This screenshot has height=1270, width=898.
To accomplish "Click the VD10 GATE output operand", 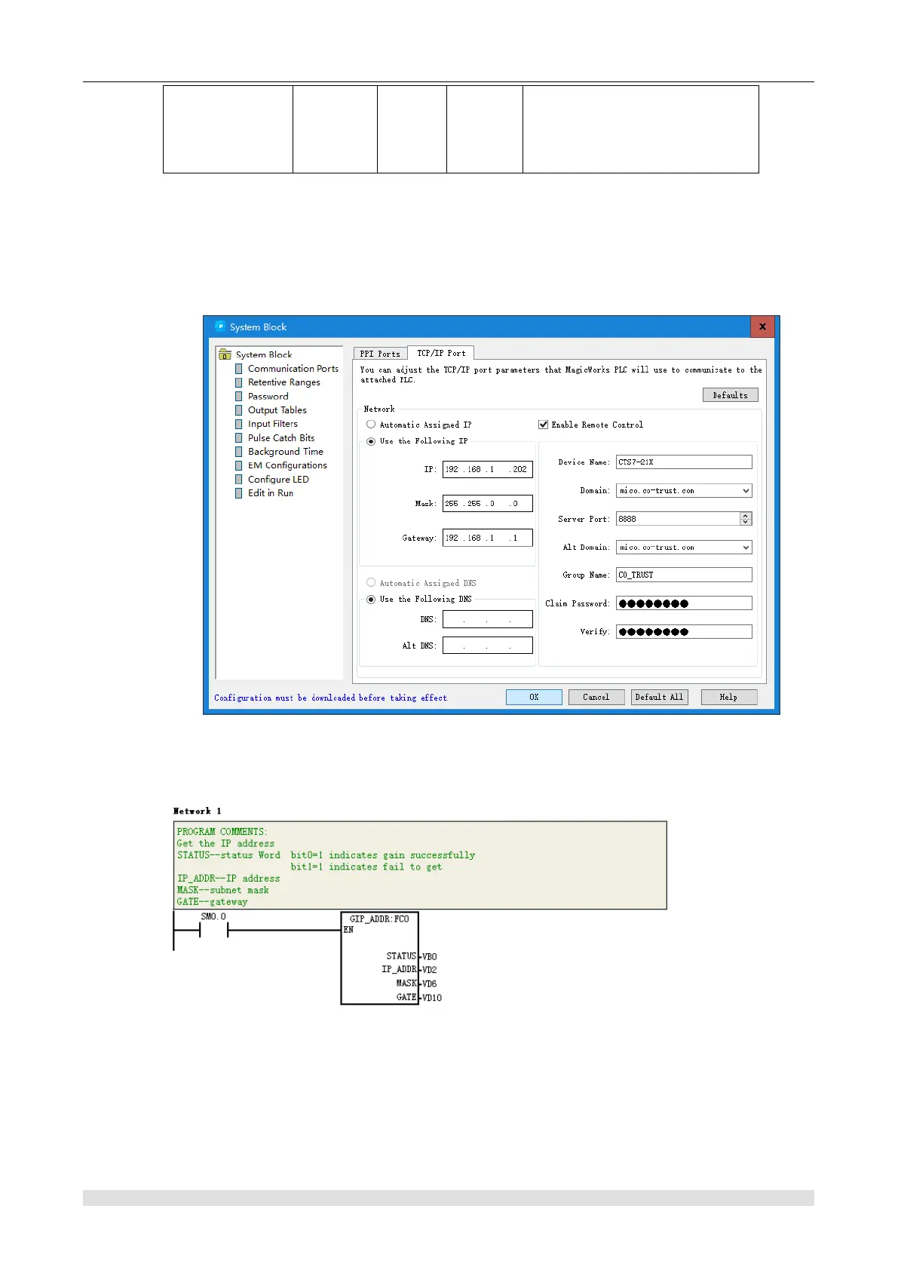I will [x=432, y=998].
